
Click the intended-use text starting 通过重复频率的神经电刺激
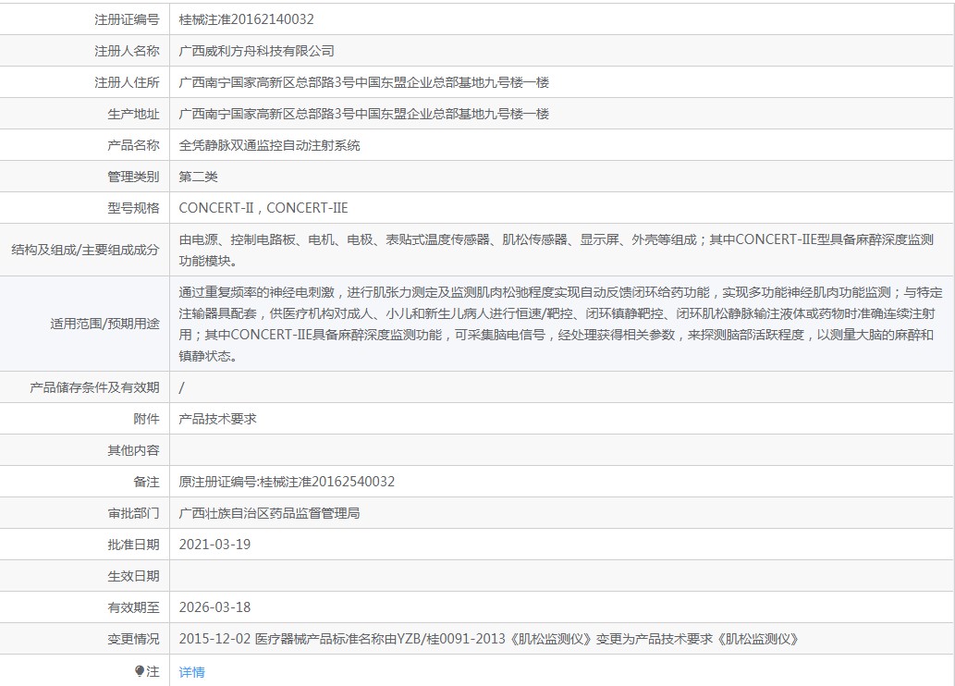coord(560,325)
